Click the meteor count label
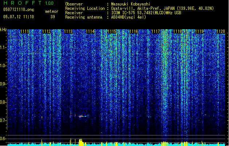 pyautogui.click(x=52, y=11)
